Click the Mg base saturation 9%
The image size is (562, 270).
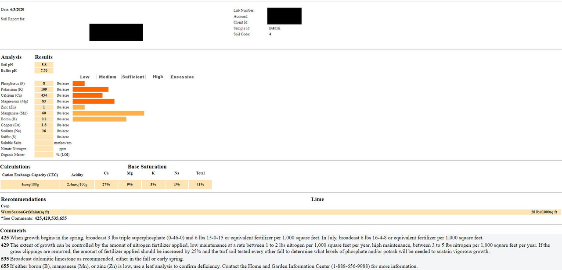point(130,185)
